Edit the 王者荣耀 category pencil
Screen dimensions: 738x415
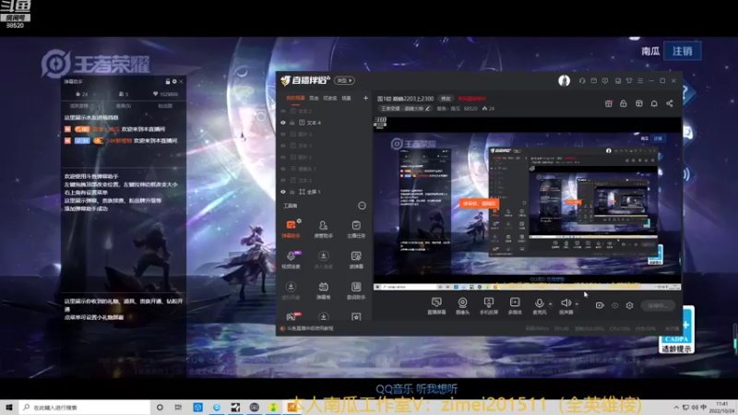pyautogui.click(x=427, y=108)
